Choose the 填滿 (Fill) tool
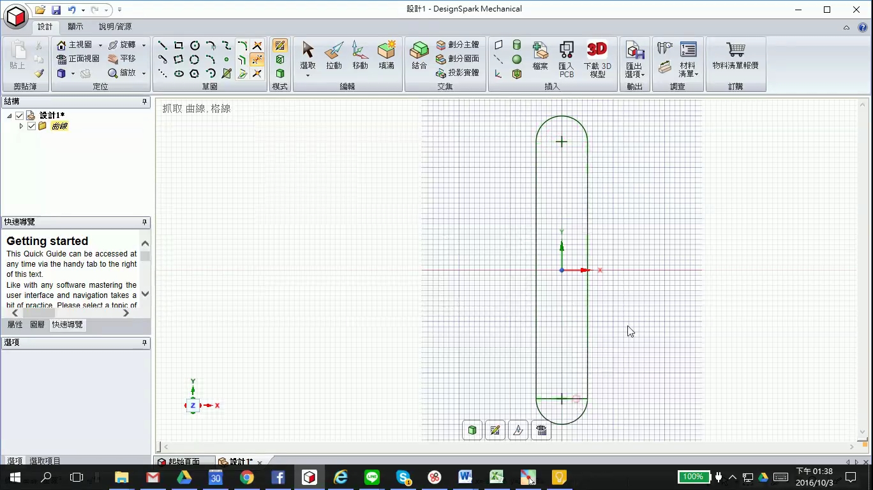The width and height of the screenshot is (873, 490). pos(386,56)
